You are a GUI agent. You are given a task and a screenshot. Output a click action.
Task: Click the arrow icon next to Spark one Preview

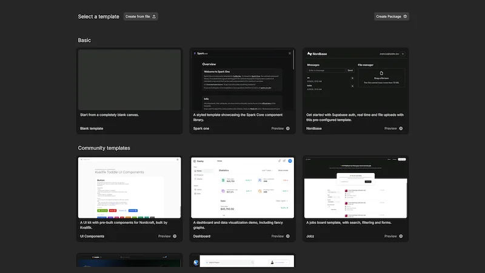click(287, 129)
